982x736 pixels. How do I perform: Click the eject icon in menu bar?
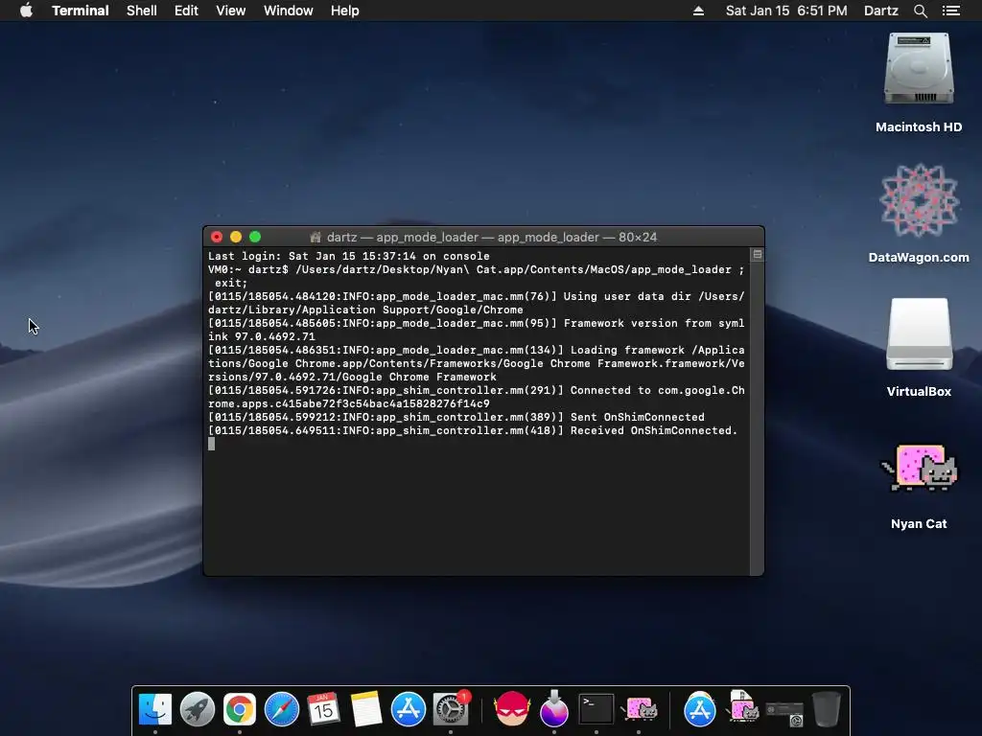pyautogui.click(x=698, y=11)
